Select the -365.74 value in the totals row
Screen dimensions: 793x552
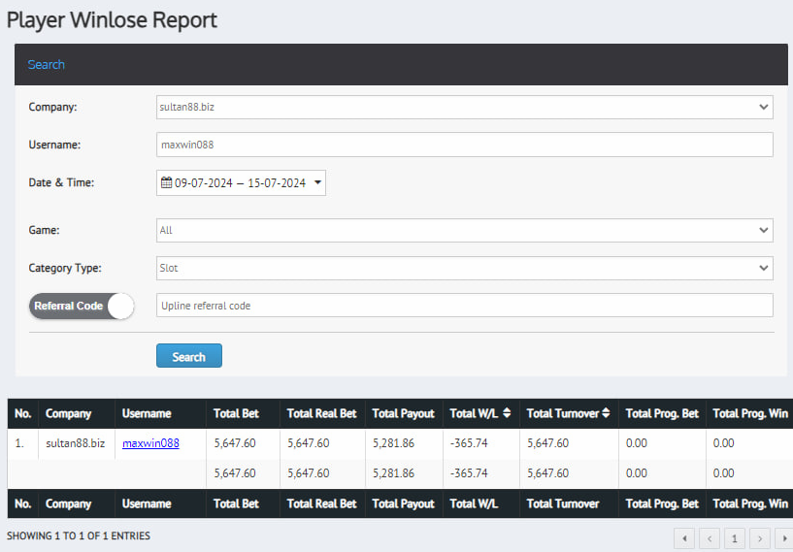tap(469, 473)
